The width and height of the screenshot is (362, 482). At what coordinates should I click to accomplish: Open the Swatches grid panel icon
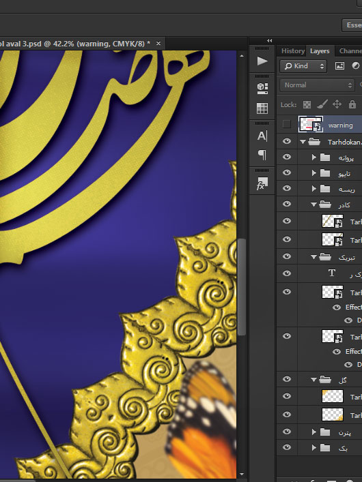click(x=262, y=108)
